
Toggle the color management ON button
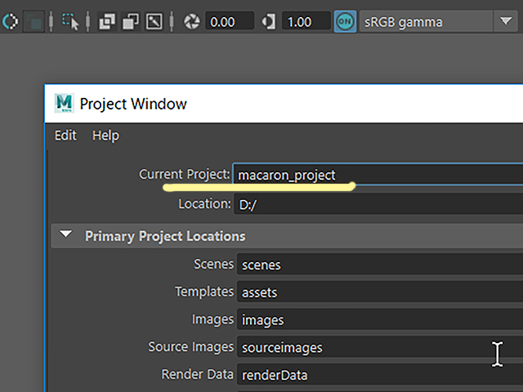345,22
